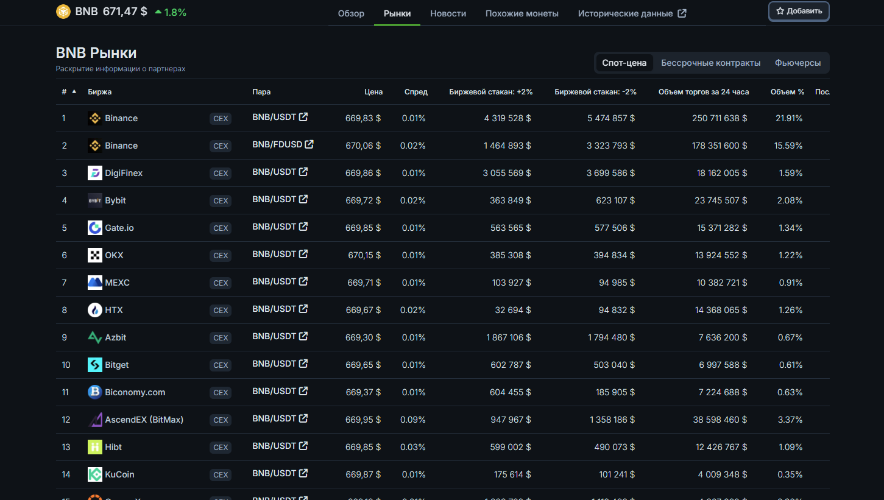
Task: Click the Binance logo in BNB/FDUSD row
Action: (x=94, y=146)
